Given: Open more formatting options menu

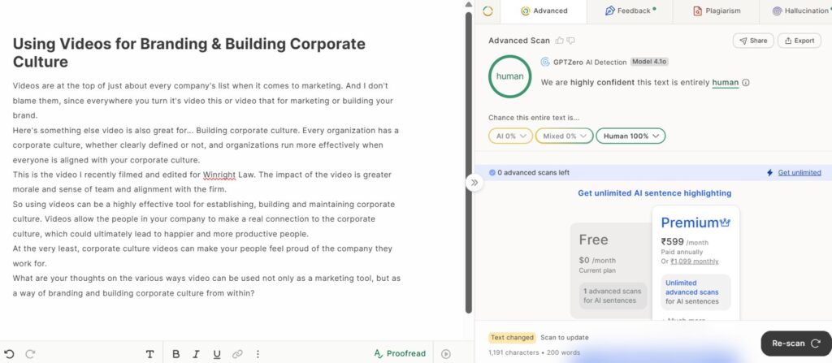Looking at the screenshot, I should click(x=258, y=354).
